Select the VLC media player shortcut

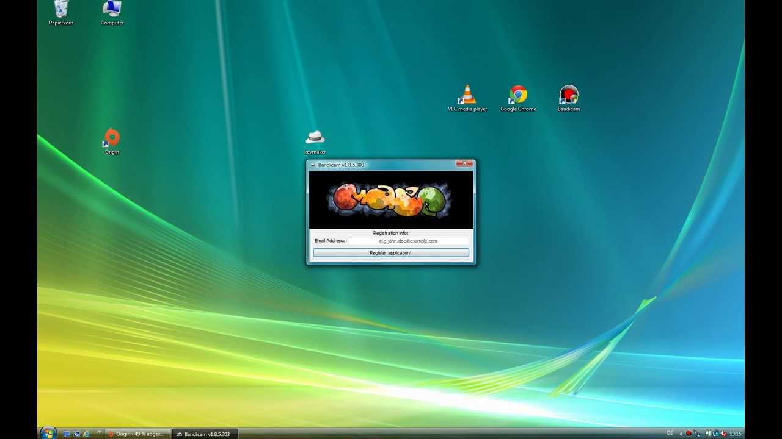point(467,98)
